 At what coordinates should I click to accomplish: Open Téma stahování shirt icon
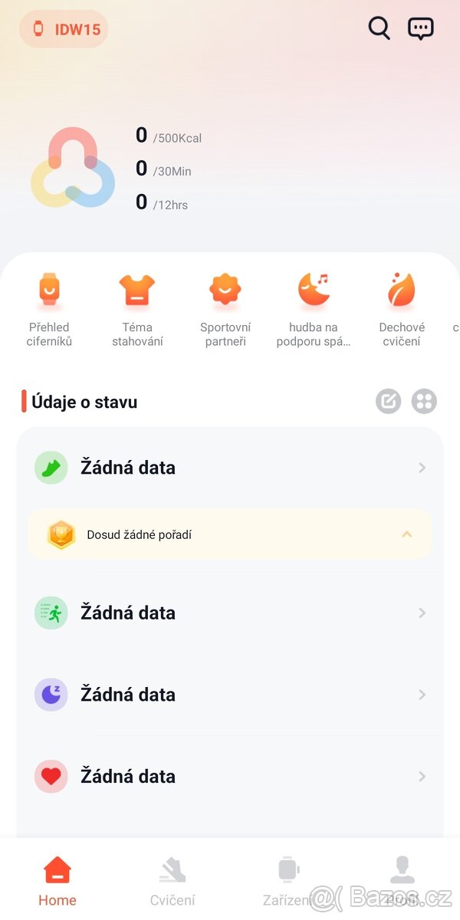coord(137,290)
